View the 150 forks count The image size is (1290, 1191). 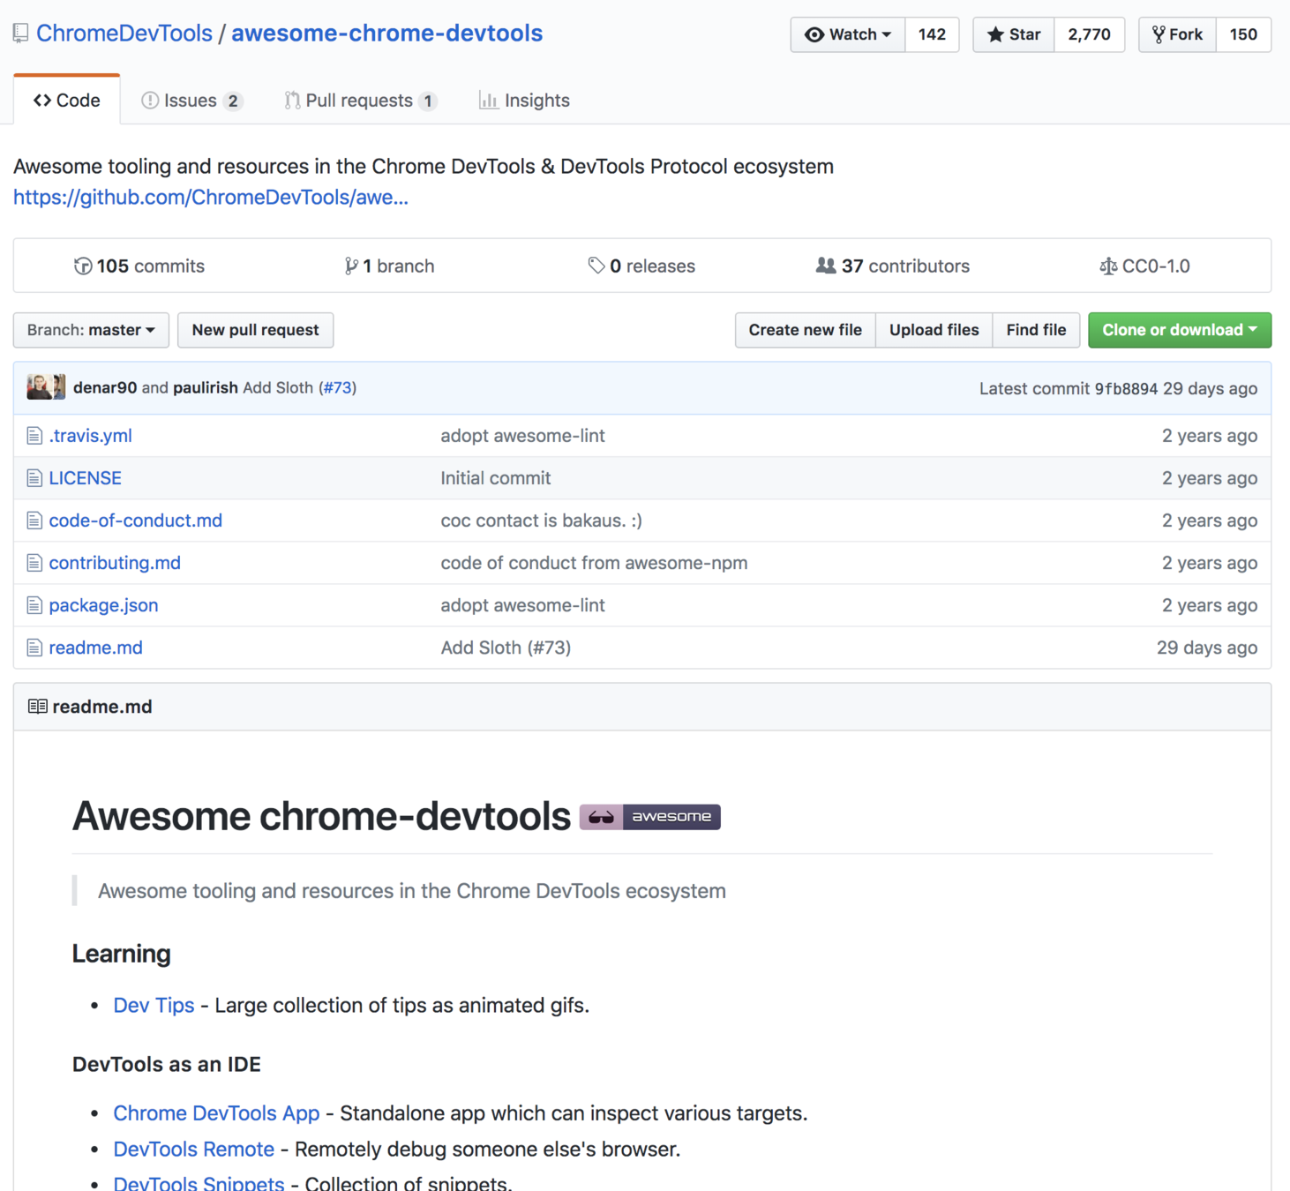click(1243, 34)
